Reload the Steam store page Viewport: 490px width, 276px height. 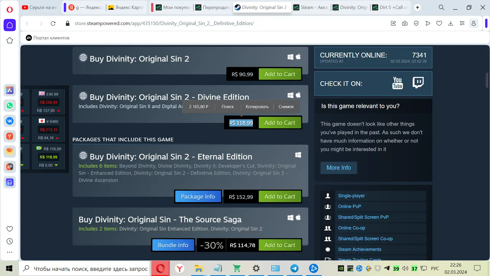click(53, 24)
